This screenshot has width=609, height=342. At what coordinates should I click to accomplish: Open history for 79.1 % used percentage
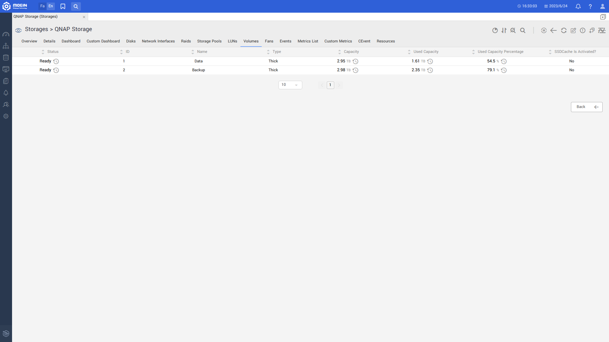point(504,70)
